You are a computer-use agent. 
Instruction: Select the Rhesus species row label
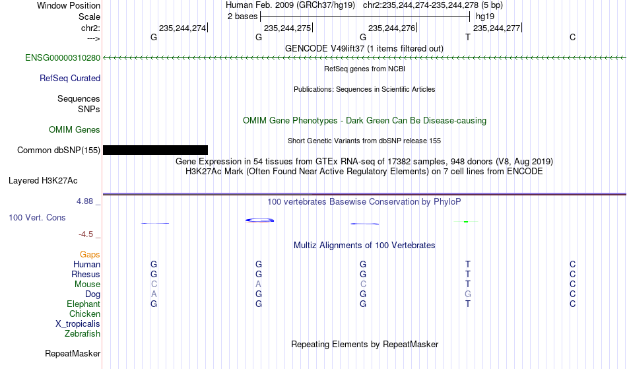pyautogui.click(x=86, y=274)
